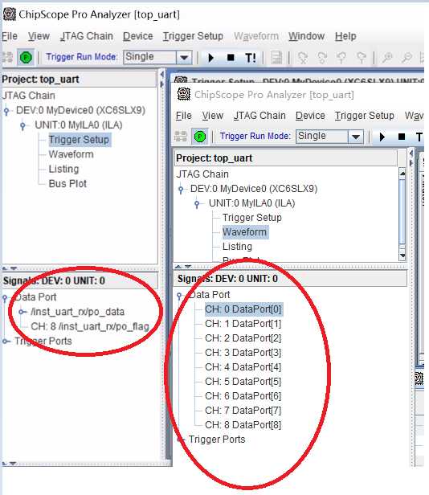
Task: Click green P icon in front window toolbar
Action: click(x=199, y=137)
